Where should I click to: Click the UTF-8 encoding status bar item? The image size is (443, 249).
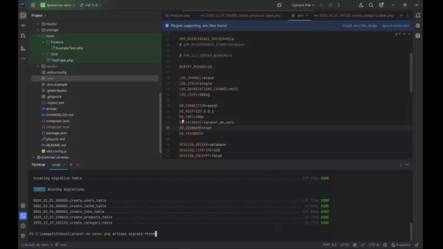[x=373, y=245]
